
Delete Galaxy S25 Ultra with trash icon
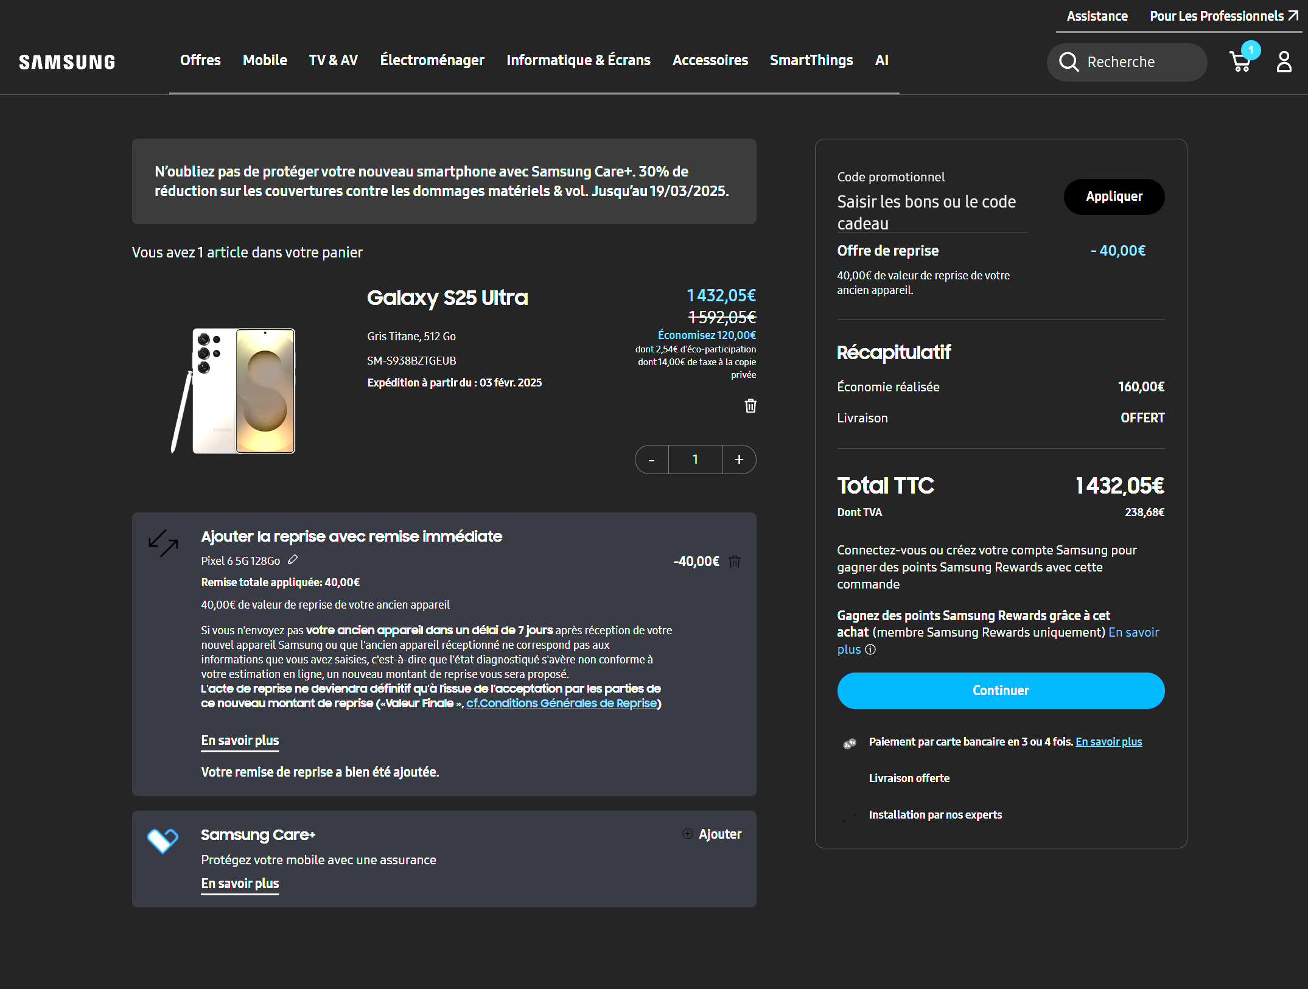point(750,406)
